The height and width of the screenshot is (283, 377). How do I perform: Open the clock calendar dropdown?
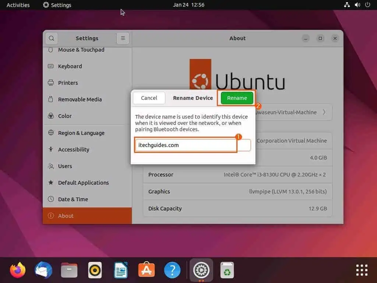[x=188, y=5]
